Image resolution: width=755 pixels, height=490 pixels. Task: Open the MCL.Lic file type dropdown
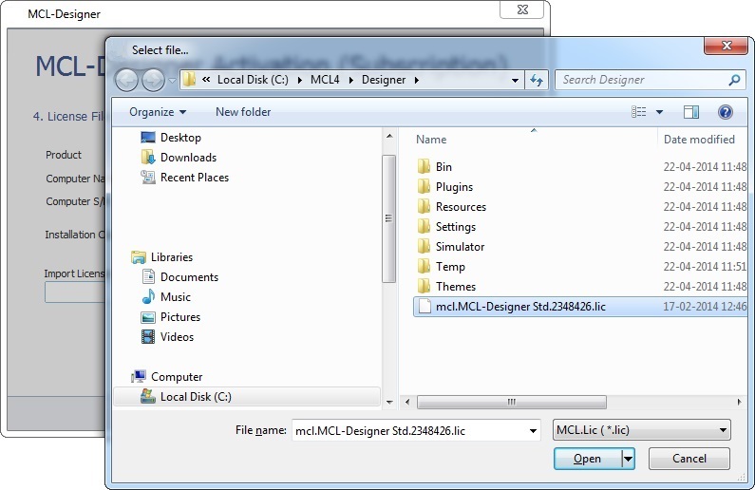(x=641, y=430)
